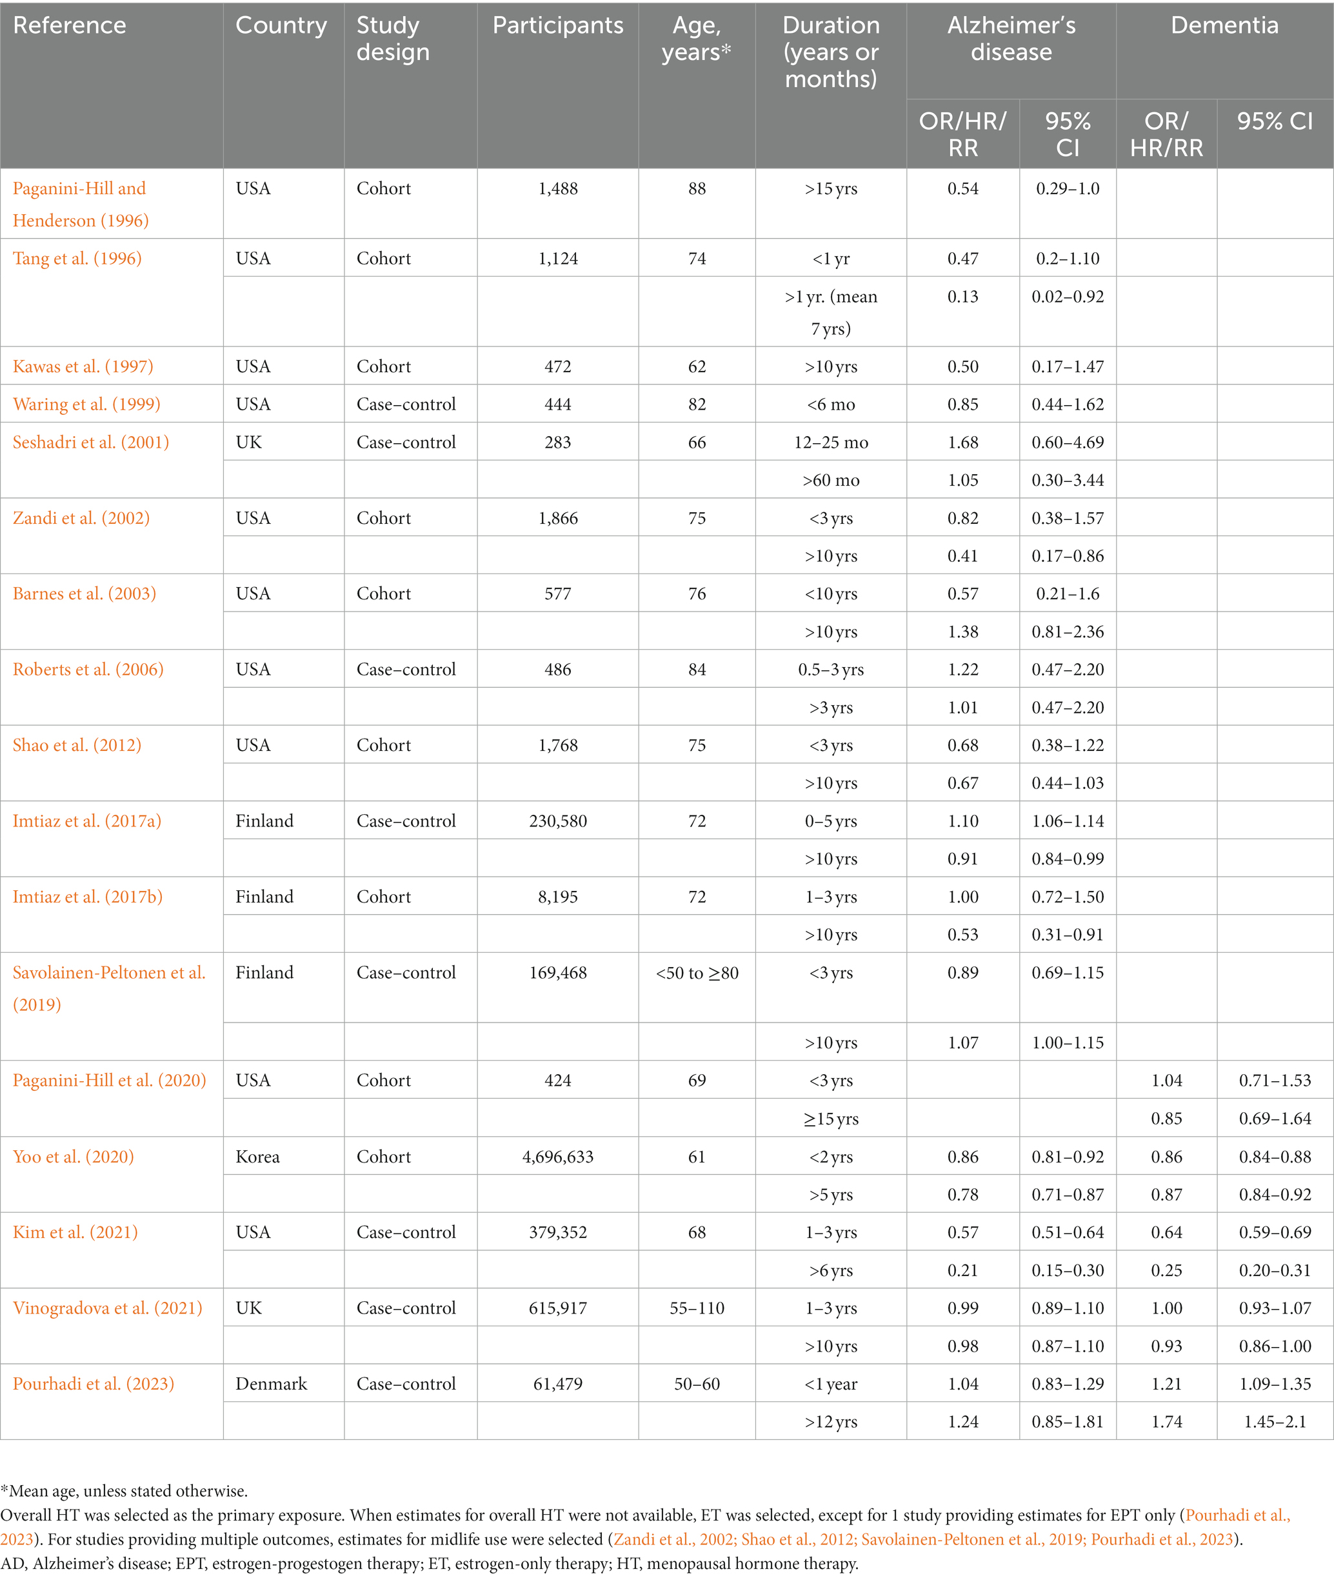Open the Seshadri et al. (2001) reference
Screen dimensions: 1334x1578
click(x=91, y=443)
